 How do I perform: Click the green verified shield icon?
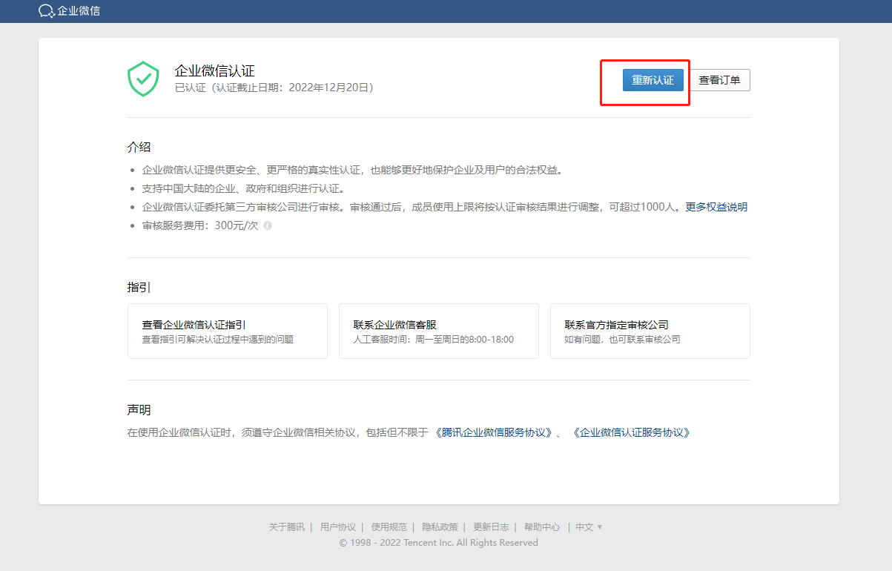(143, 79)
